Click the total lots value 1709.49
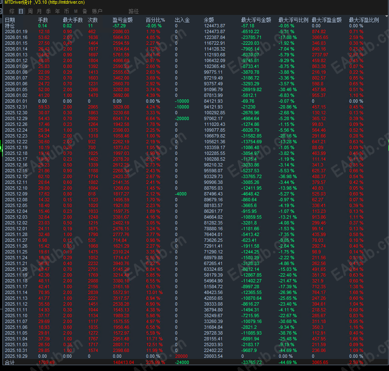389x371 pixels. point(46,362)
